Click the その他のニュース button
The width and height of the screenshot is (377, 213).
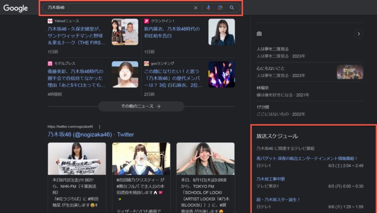click(141, 106)
